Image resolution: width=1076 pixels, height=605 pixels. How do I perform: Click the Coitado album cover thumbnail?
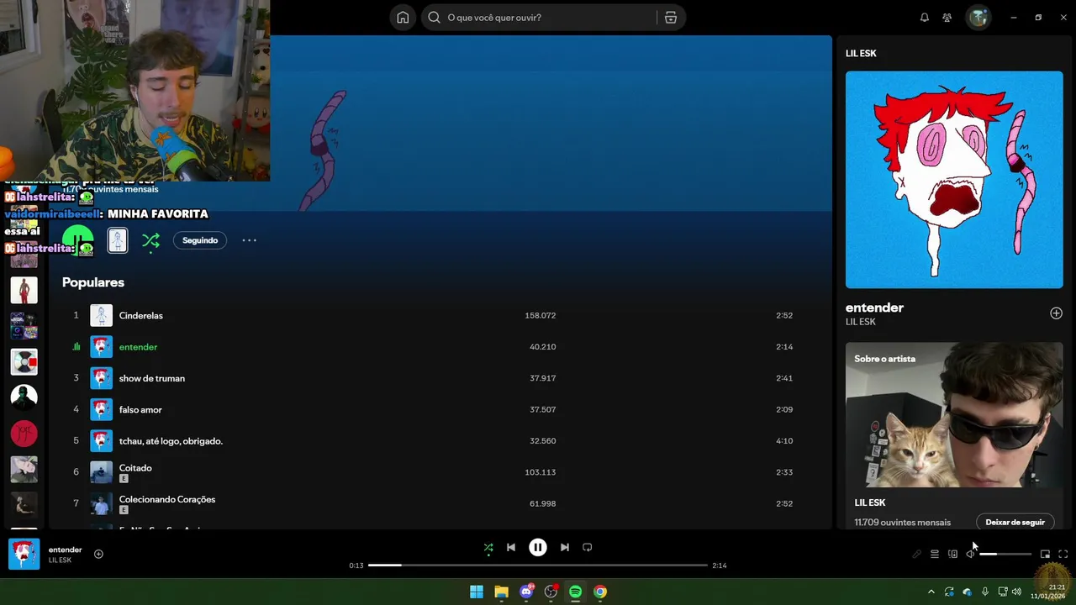[x=101, y=472]
